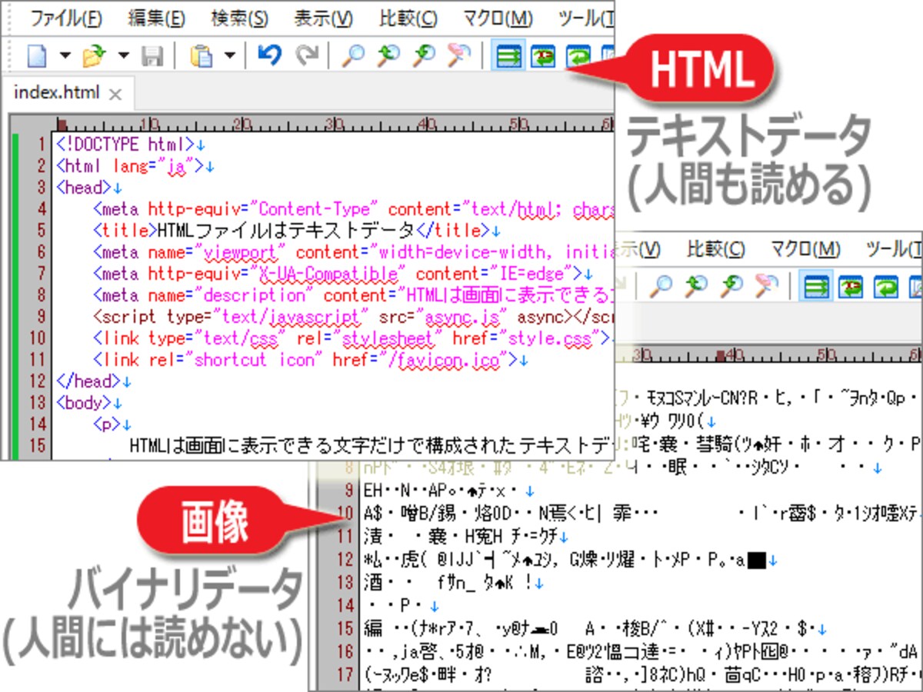The image size is (923, 692).
Task: Open 比較(C) menu in binary data window
Action: [x=715, y=249]
